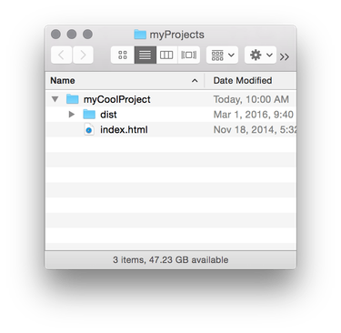Screen dimensions: 341x333
Task: Collapse the myCoolProject folder
Action: click(x=55, y=99)
